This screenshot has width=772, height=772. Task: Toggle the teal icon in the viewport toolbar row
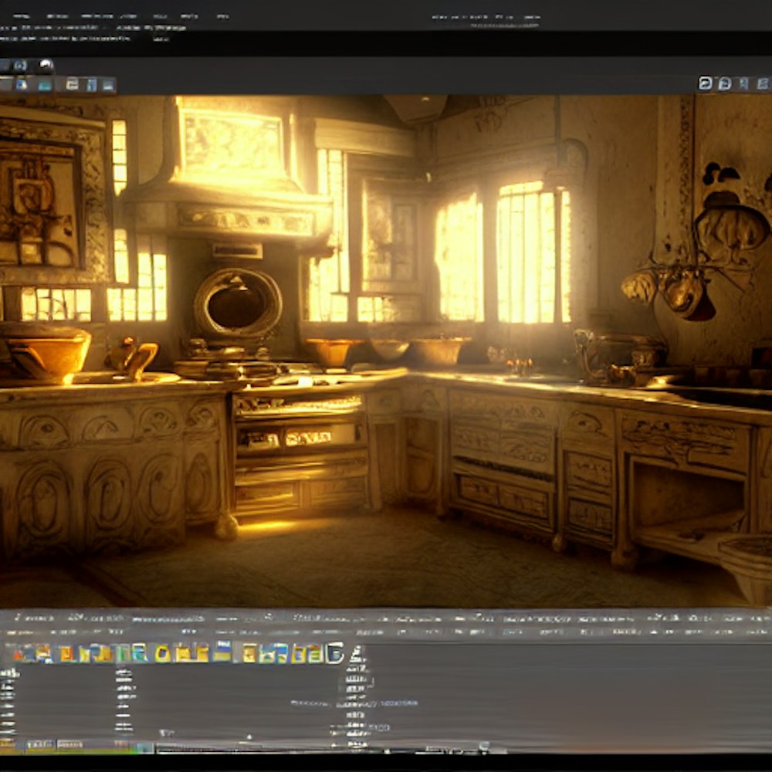click(x=46, y=85)
